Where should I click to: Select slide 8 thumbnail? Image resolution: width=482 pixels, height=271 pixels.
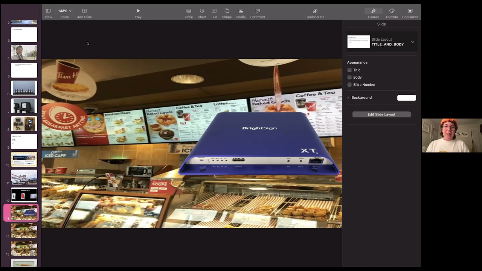click(x=24, y=124)
